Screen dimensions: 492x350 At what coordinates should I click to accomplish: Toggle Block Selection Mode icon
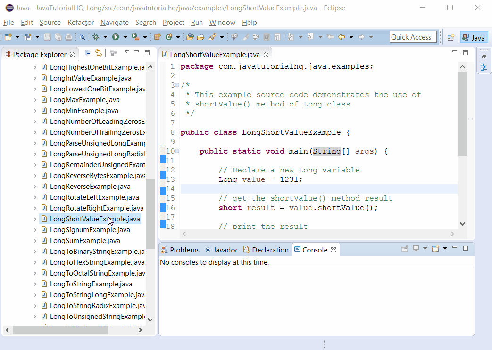[x=267, y=37]
